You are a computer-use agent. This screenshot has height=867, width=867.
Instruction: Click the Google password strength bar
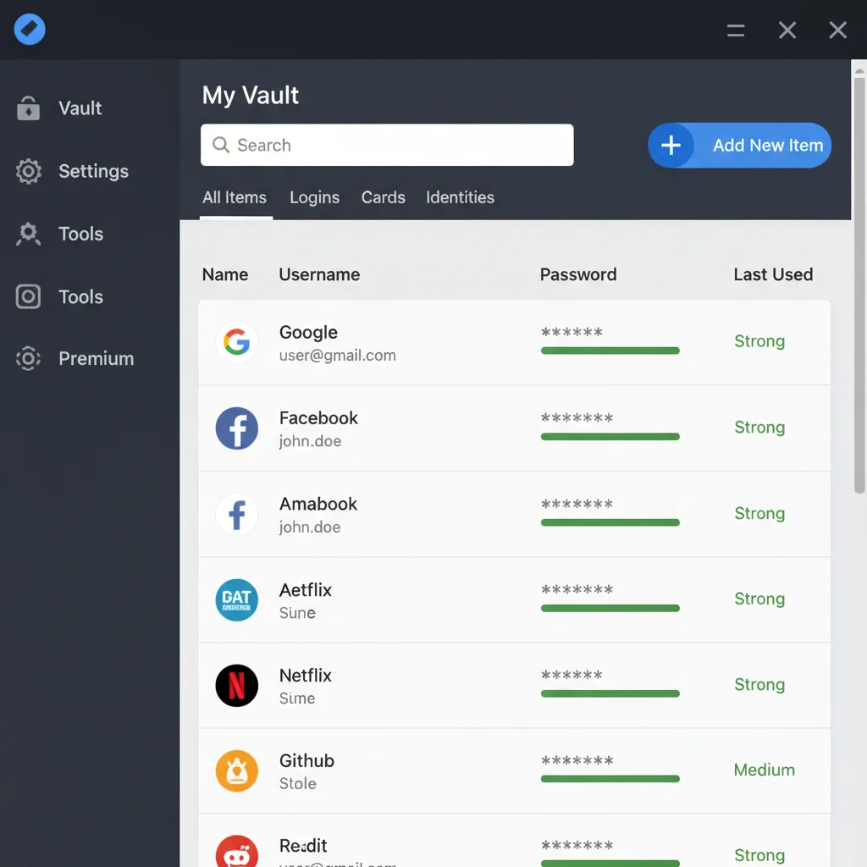[x=610, y=351]
